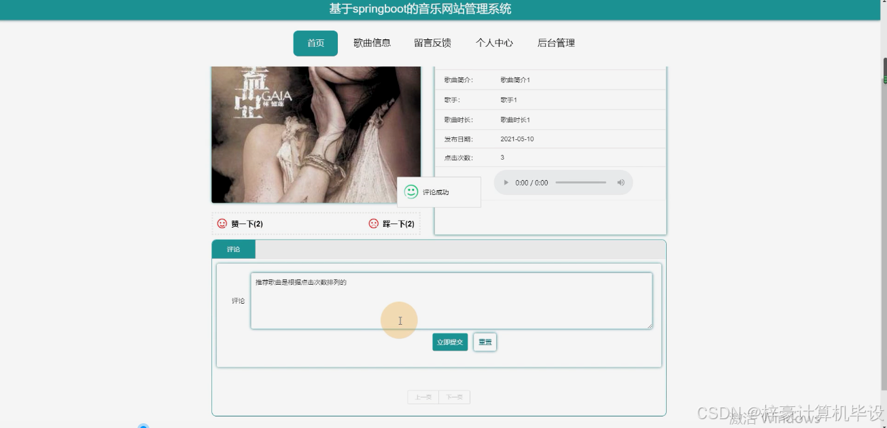Viewport: 887px width, 428px height.
Task: Click the smiley icon in the 评论成功 popup
Action: (x=411, y=192)
